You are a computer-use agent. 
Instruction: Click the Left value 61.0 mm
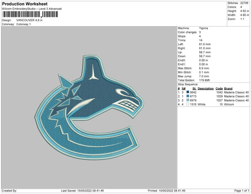click(205, 44)
